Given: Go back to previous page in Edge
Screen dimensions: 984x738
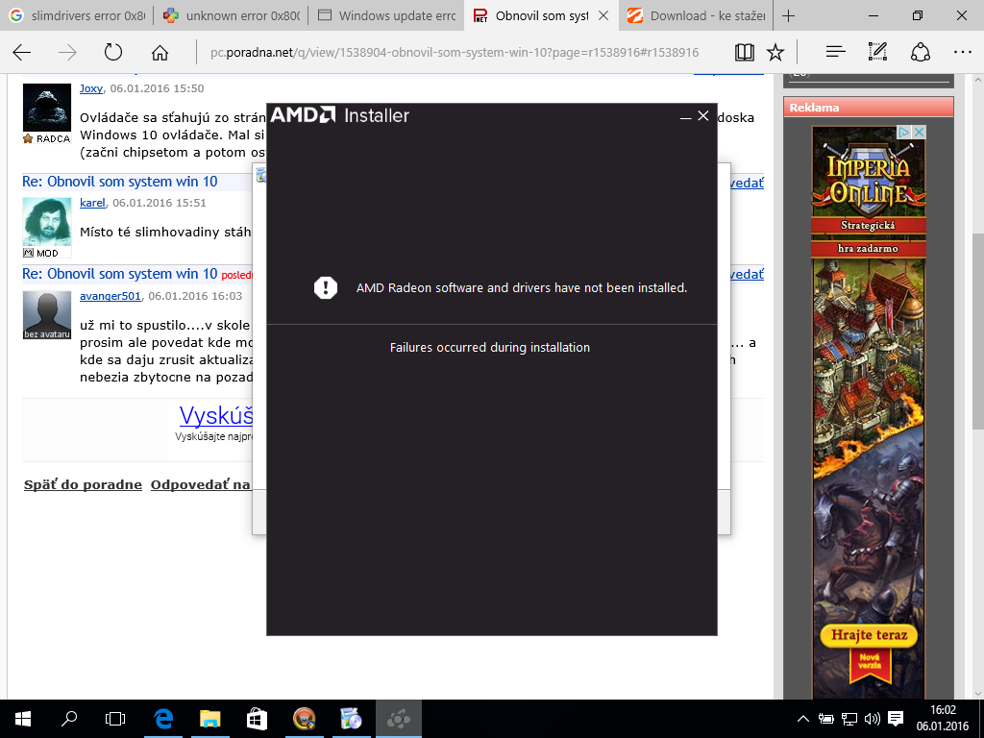Looking at the screenshot, I should pos(22,52).
